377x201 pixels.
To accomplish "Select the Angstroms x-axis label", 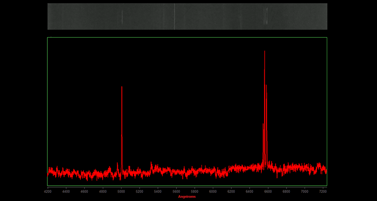I will (x=187, y=197).
